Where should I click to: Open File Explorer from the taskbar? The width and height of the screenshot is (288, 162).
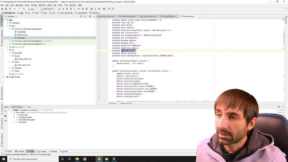click(77, 159)
